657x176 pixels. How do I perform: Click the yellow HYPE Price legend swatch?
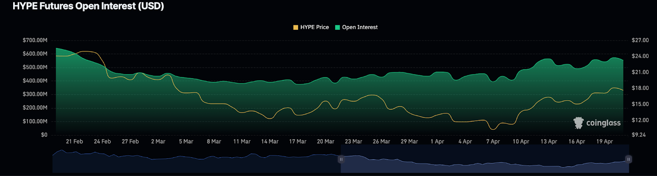[x=296, y=27]
